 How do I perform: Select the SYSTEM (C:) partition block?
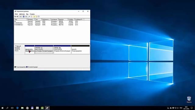[x=44, y=50]
